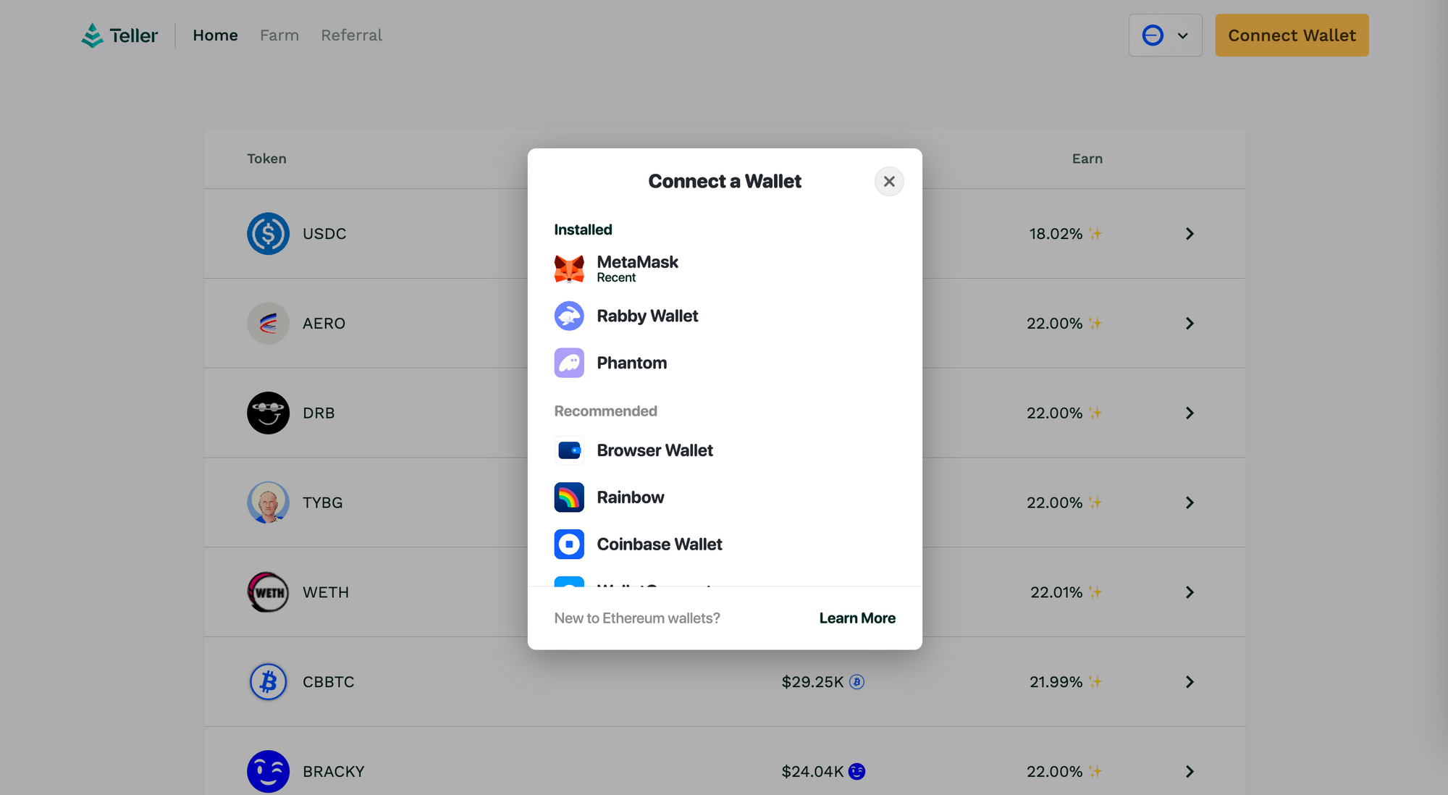Open the Referral page
Screen dimensions: 1448x795
coord(351,35)
